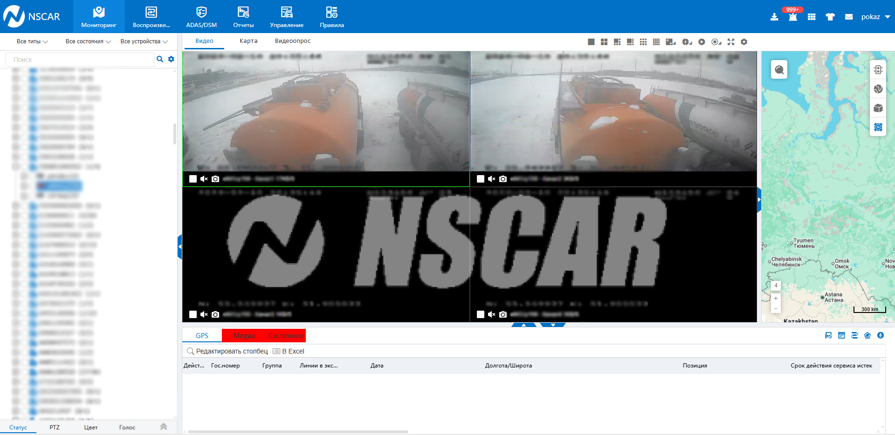Click the pentagon alarm icon above table
This screenshot has height=435, width=895.
867,335
